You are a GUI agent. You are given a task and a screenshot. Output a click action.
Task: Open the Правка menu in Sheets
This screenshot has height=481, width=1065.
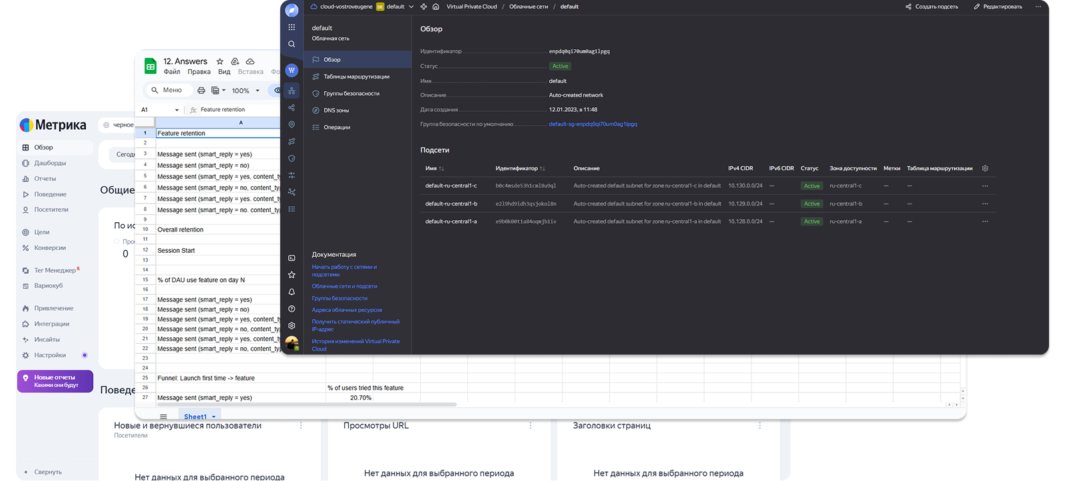(x=198, y=72)
